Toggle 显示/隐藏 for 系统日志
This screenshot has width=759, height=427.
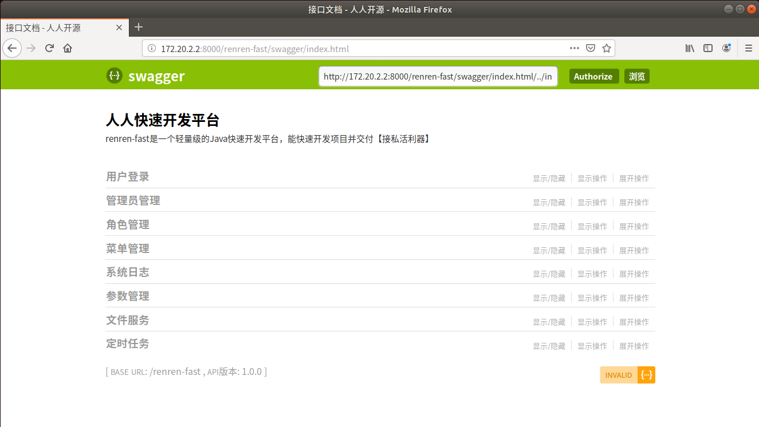pos(549,274)
